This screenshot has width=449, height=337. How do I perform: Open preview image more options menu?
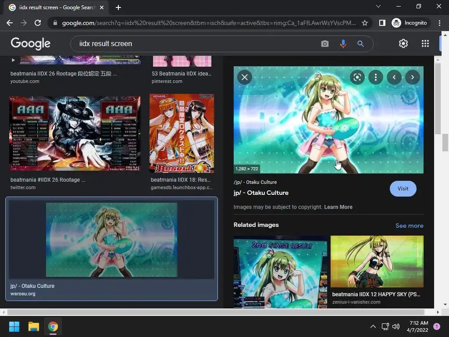coord(375,77)
